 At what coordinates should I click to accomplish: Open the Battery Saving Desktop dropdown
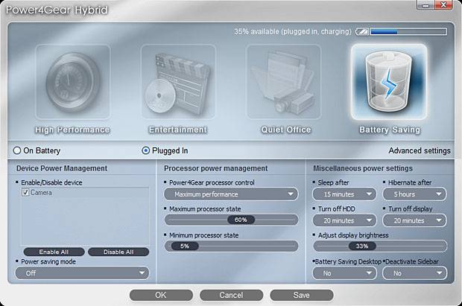pyautogui.click(x=344, y=273)
